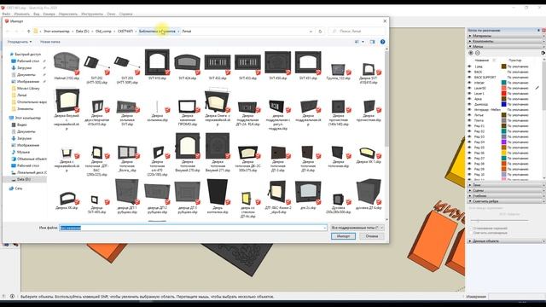Open Видео folder in sidebar
546x307 pixels.
(x=21, y=125)
